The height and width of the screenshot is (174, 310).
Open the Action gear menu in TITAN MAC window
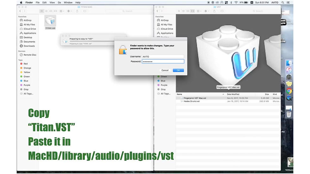click(69, 11)
